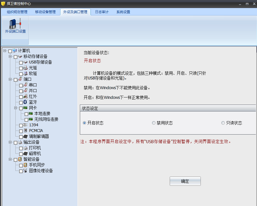Collapse the 端口 node
The width and height of the screenshot is (257, 206).
coord(10,79)
